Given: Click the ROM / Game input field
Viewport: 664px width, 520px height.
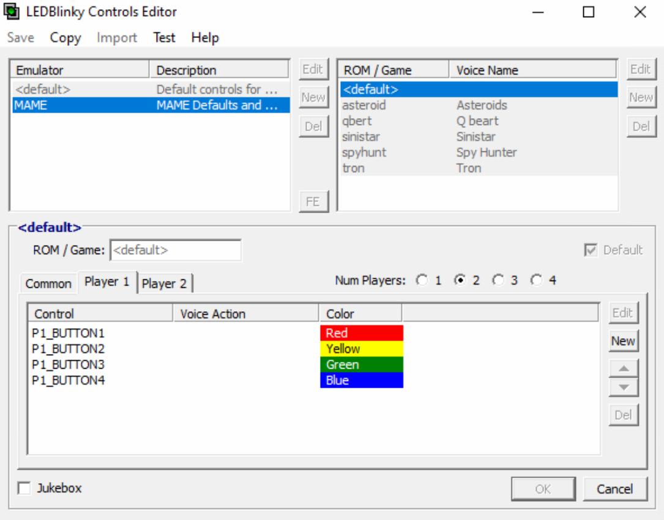Looking at the screenshot, I should [x=176, y=250].
